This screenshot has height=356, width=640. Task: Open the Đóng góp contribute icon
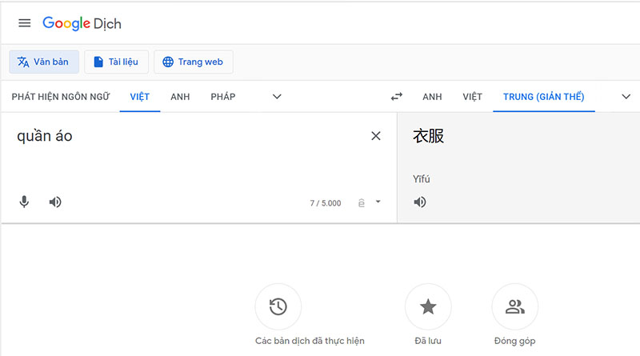click(x=514, y=306)
